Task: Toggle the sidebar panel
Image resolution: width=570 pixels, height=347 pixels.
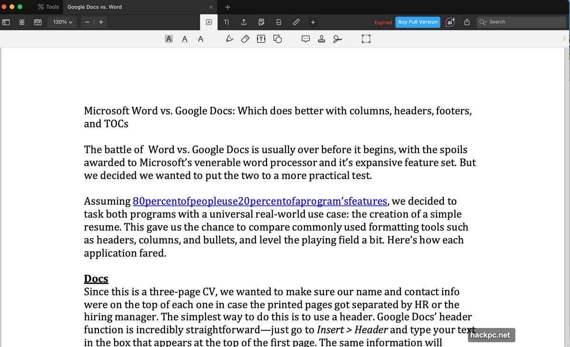Action: 6,22
